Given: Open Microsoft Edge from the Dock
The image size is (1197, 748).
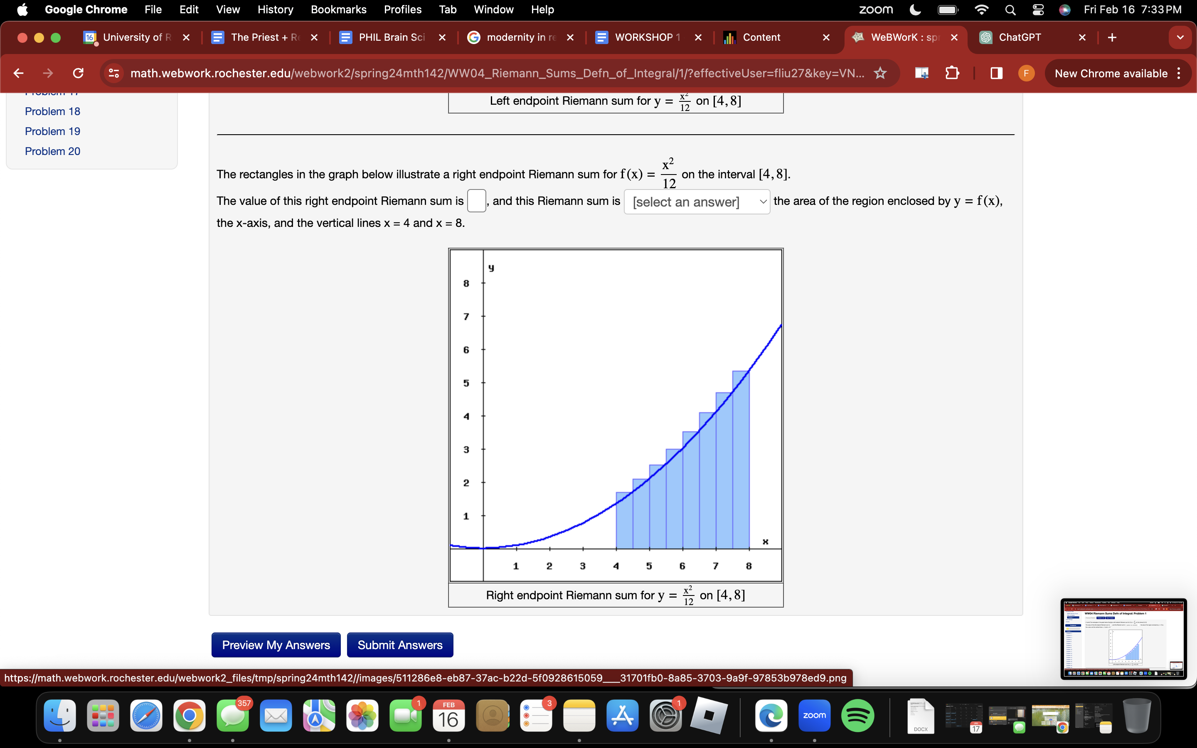Looking at the screenshot, I should [x=771, y=715].
